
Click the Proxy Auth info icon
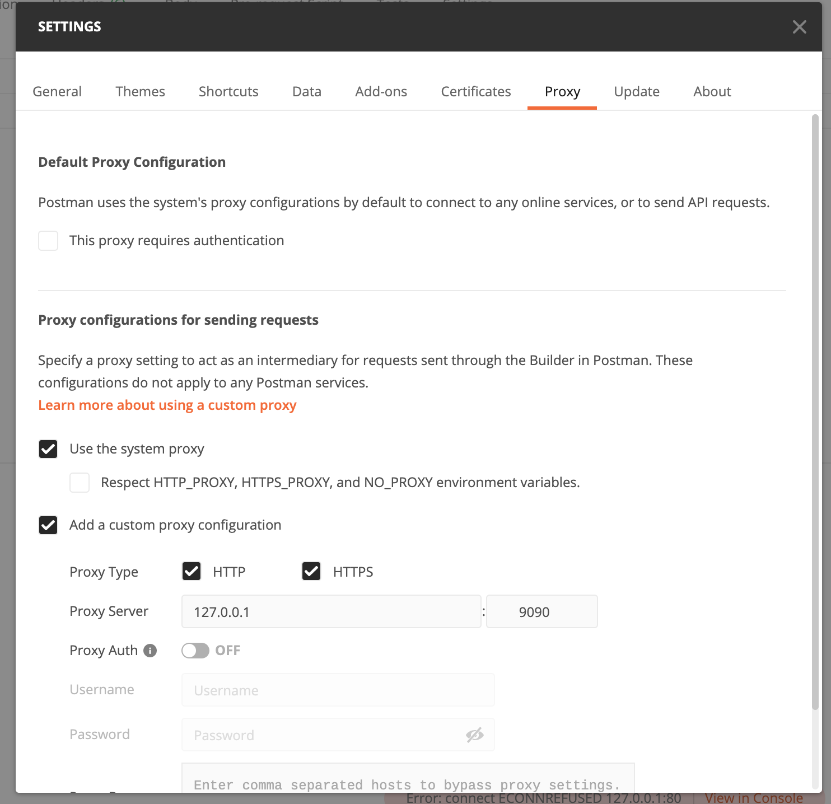(150, 651)
